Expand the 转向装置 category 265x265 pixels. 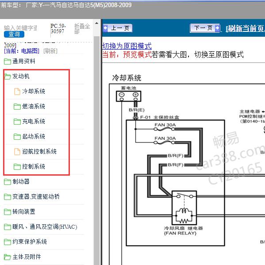pos(24,212)
